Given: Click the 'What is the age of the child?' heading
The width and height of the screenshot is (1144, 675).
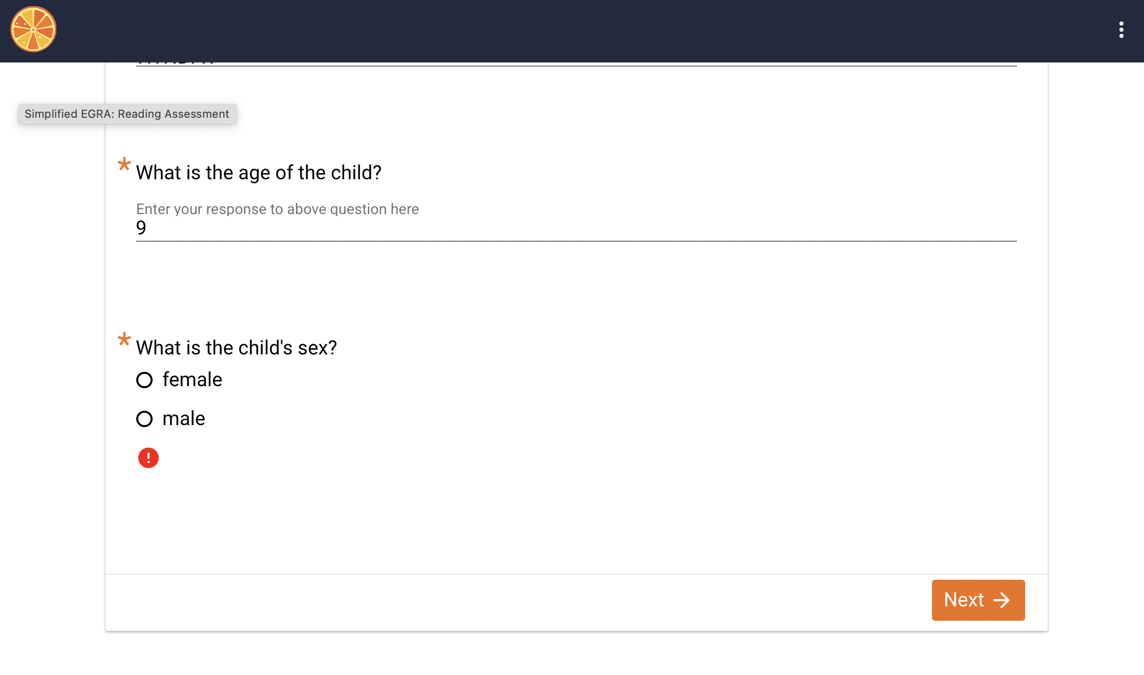Looking at the screenshot, I should click(x=259, y=173).
